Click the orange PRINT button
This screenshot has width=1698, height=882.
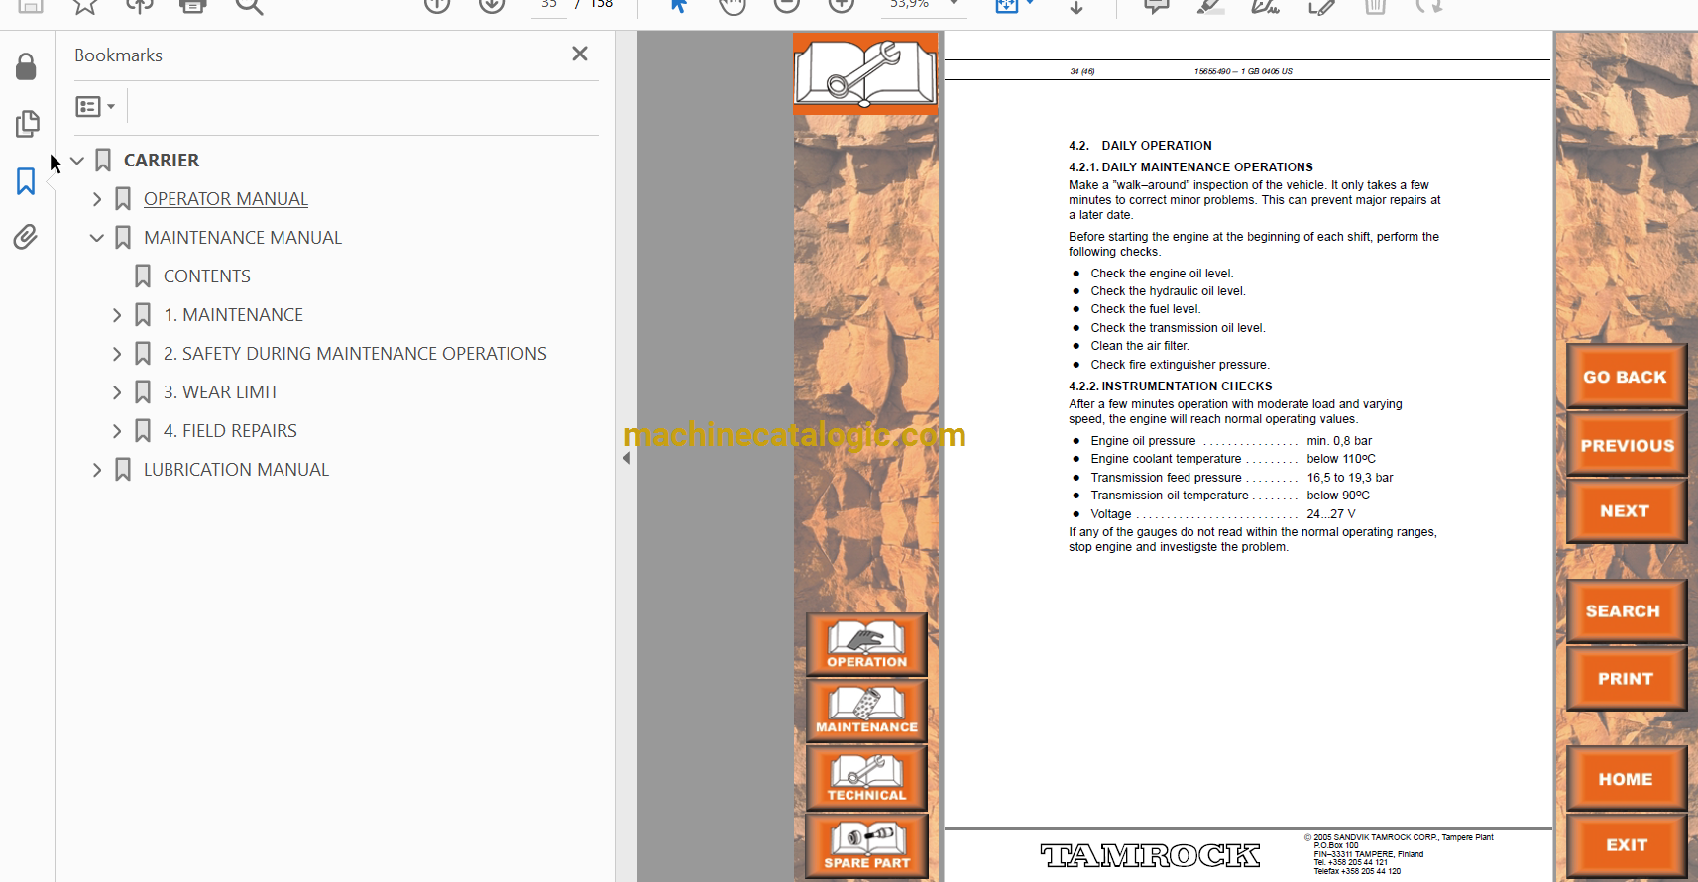(1626, 679)
